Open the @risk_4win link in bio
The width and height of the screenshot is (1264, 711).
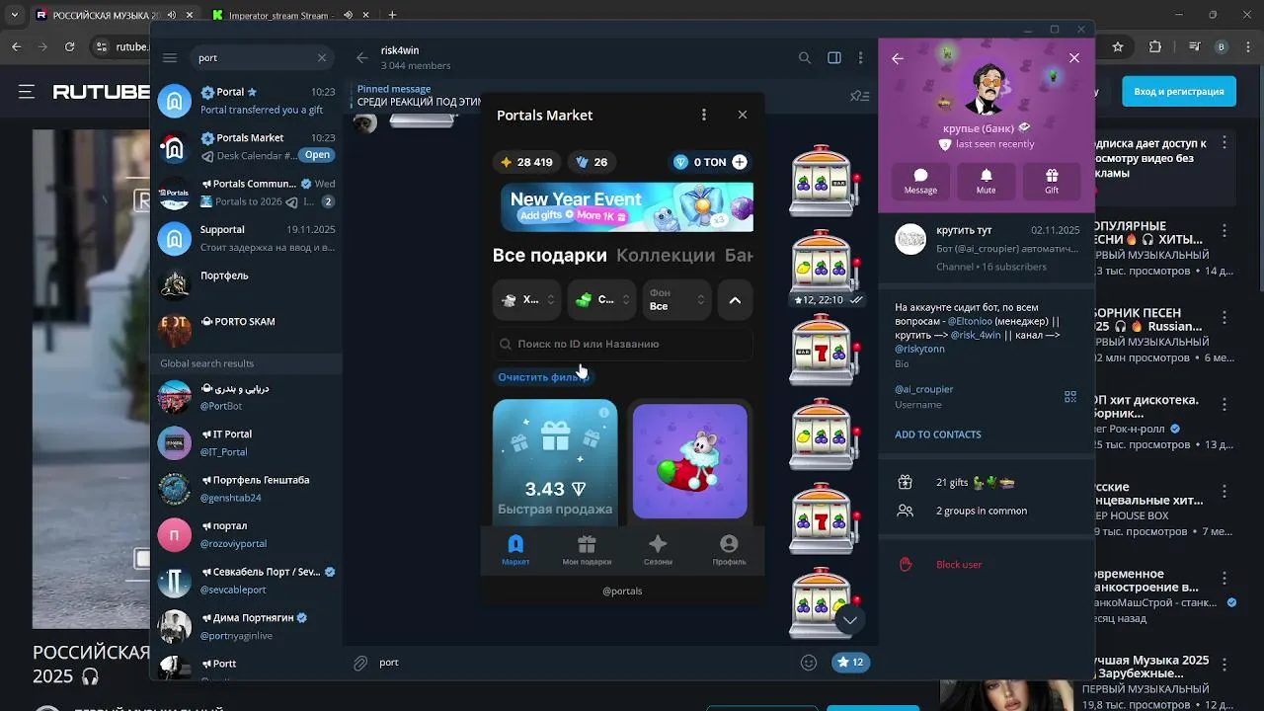(x=975, y=335)
